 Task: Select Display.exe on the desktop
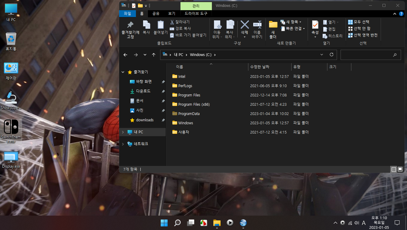coord(11,160)
